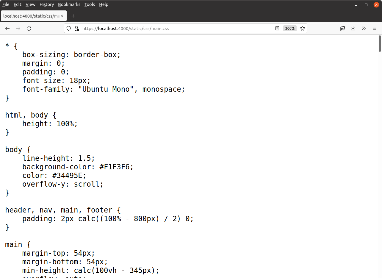Open the Downloads panel icon
The width and height of the screenshot is (382, 278).
[353, 29]
